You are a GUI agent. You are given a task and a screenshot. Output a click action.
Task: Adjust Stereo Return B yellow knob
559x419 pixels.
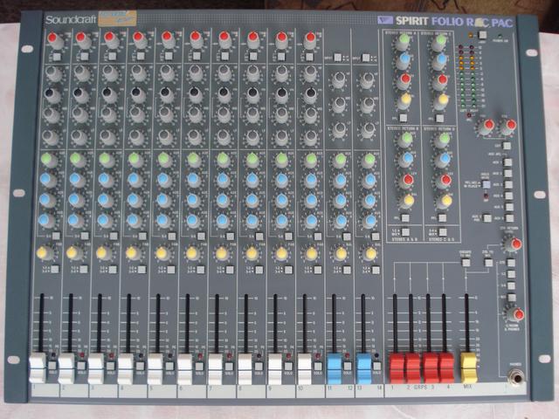tap(407, 199)
